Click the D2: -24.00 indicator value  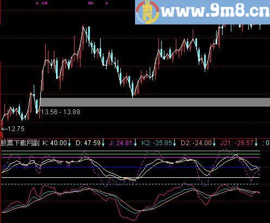point(196,143)
